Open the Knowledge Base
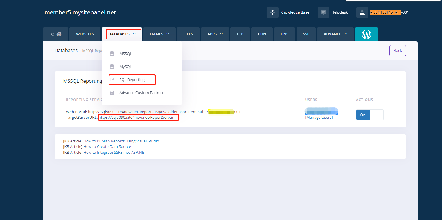The width and height of the screenshot is (442, 220). click(x=294, y=12)
